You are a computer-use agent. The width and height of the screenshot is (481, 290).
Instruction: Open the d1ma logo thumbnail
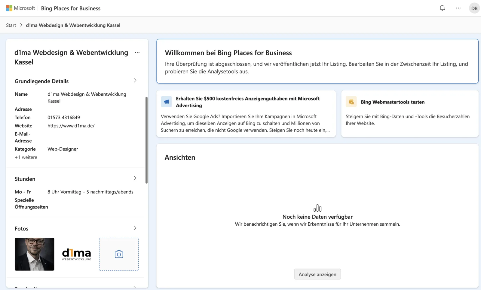tap(77, 254)
